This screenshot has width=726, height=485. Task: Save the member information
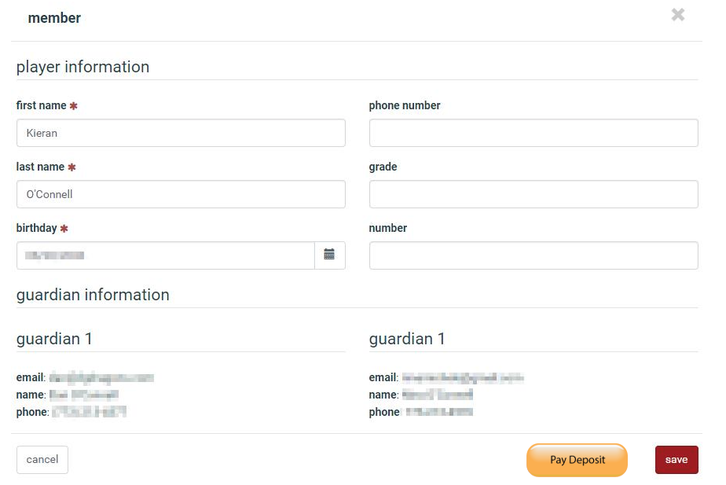tap(676, 460)
